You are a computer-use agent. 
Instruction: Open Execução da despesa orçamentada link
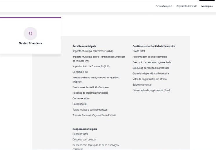[152, 62]
